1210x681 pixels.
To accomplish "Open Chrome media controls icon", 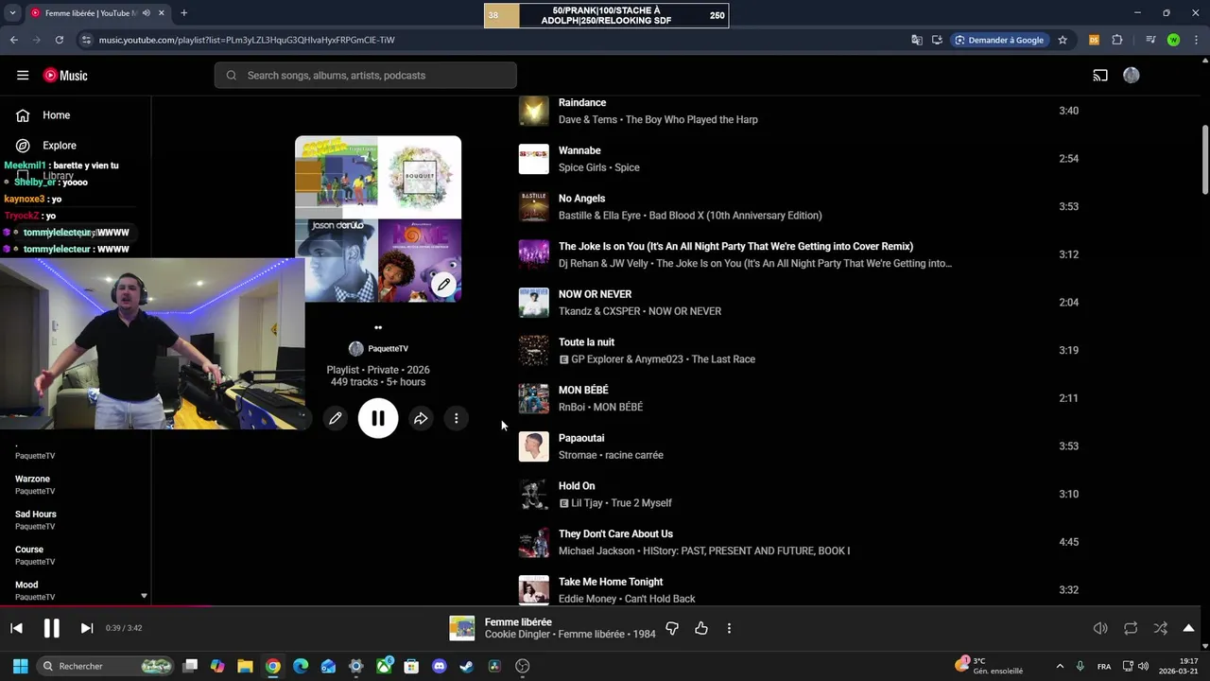I will [1150, 40].
